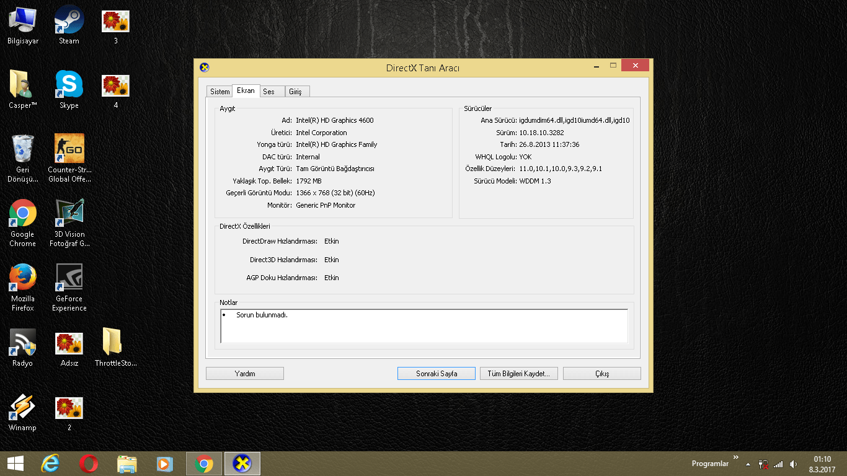Click Etkin beside AGP Doku Hızlandırması

332,278
